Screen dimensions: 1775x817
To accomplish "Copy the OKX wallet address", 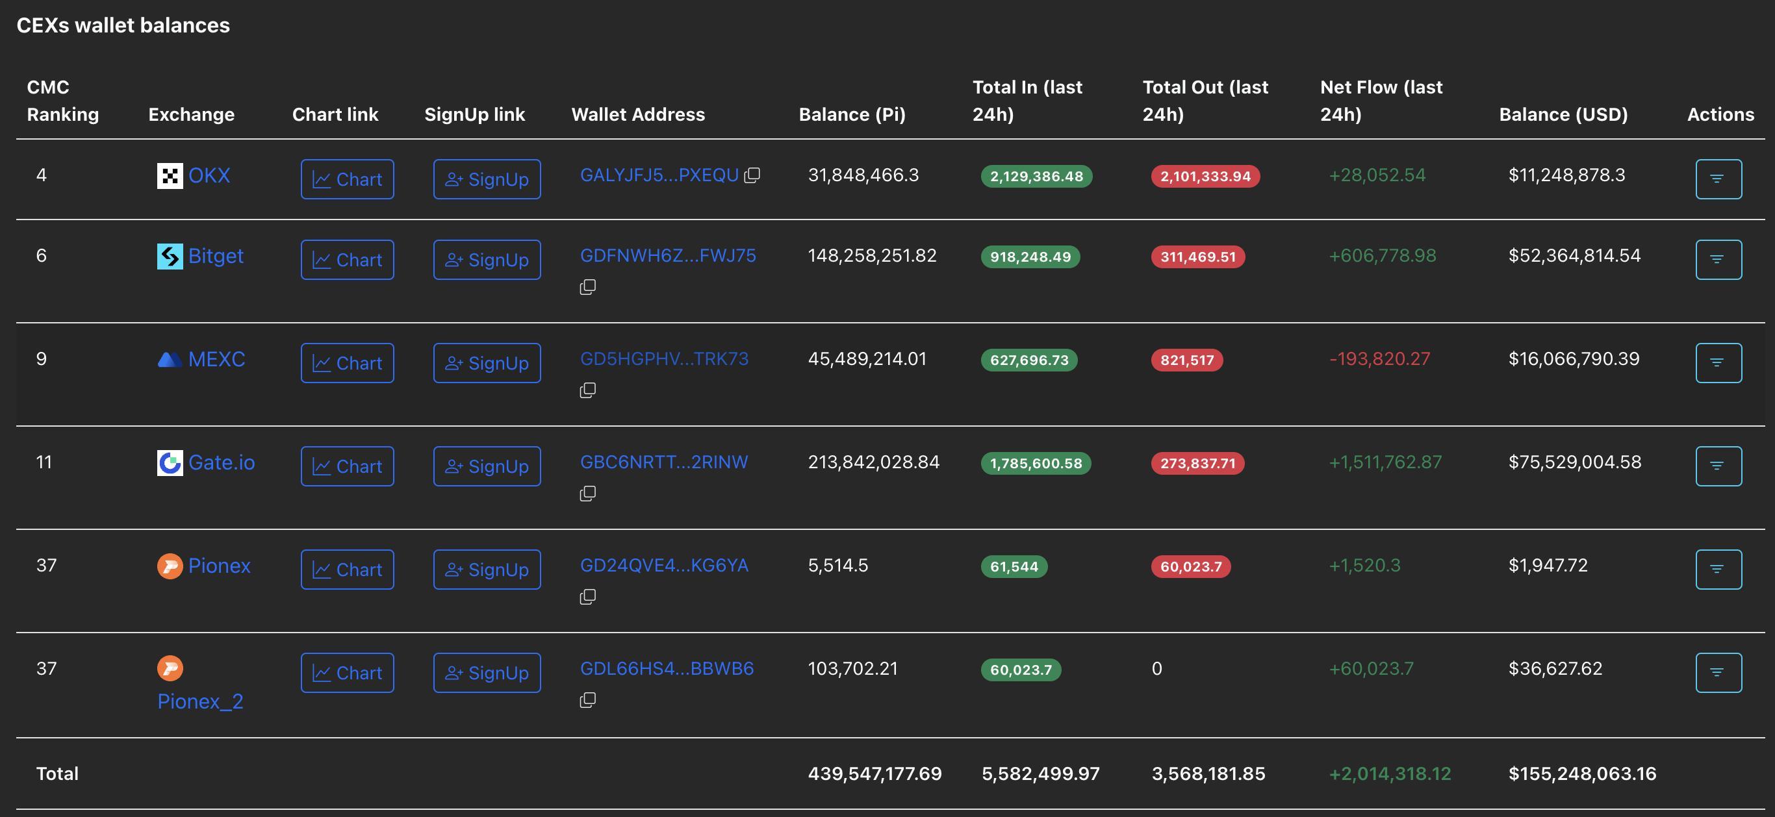I will [752, 175].
